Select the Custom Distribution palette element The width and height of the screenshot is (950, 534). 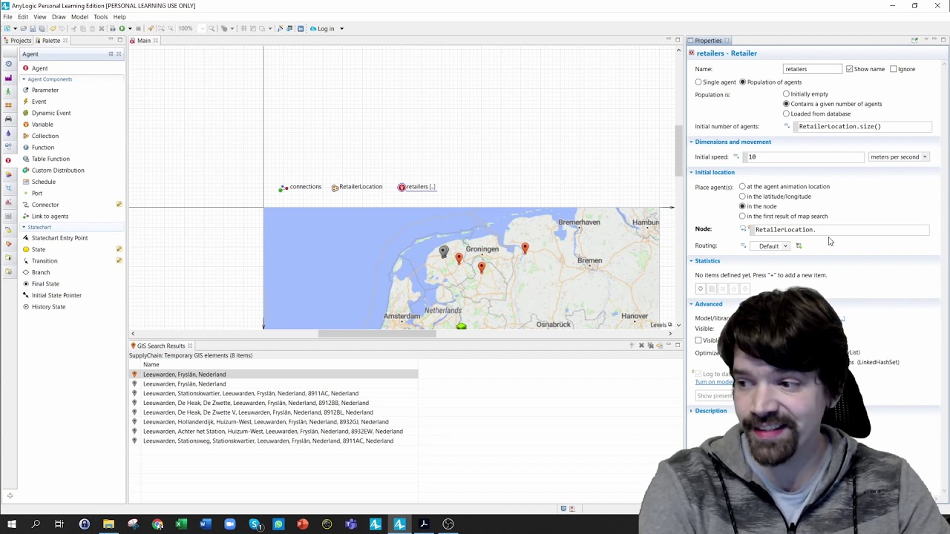click(58, 171)
